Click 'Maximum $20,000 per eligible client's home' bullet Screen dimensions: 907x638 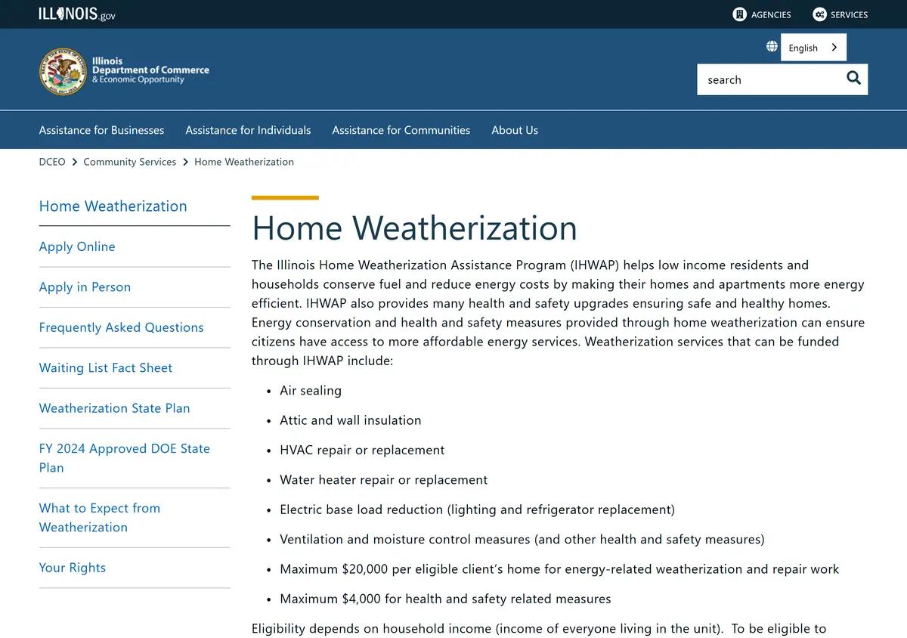point(559,569)
